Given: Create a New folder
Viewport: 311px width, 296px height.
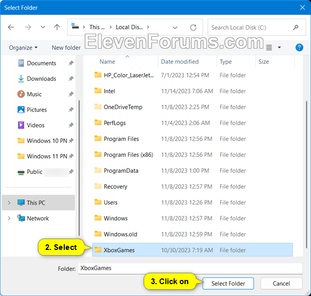Looking at the screenshot, I should pos(66,48).
